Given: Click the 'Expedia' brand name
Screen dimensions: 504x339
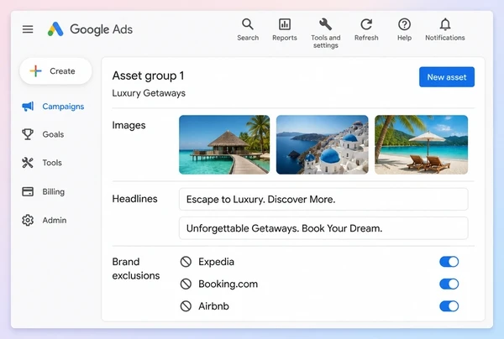Looking at the screenshot, I should tap(216, 262).
